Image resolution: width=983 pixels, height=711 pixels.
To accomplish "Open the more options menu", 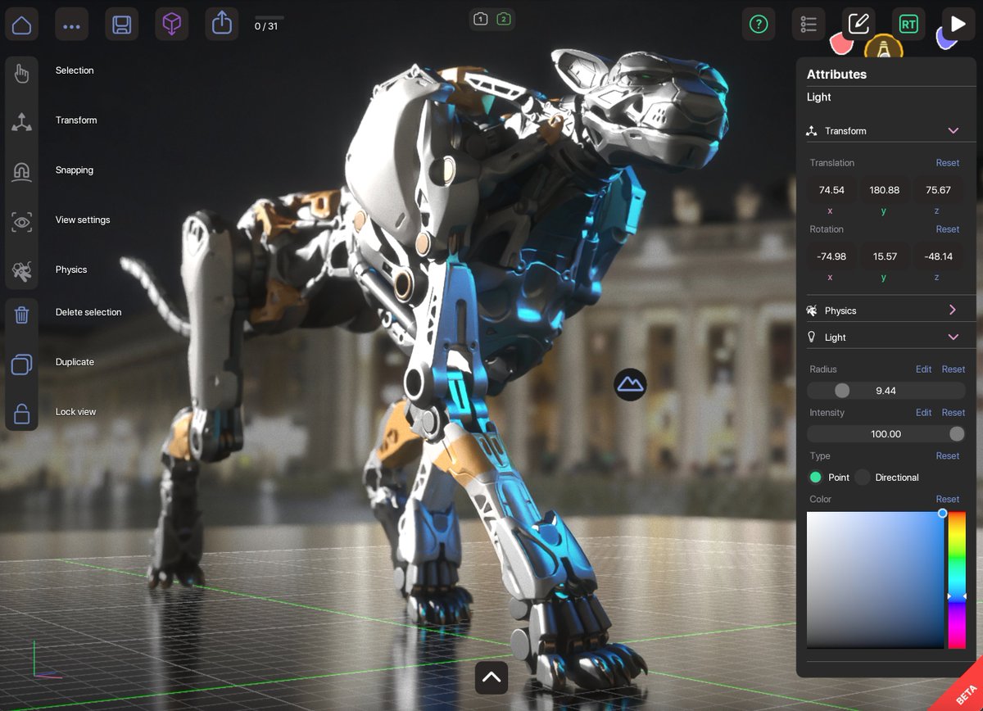I will click(x=71, y=25).
